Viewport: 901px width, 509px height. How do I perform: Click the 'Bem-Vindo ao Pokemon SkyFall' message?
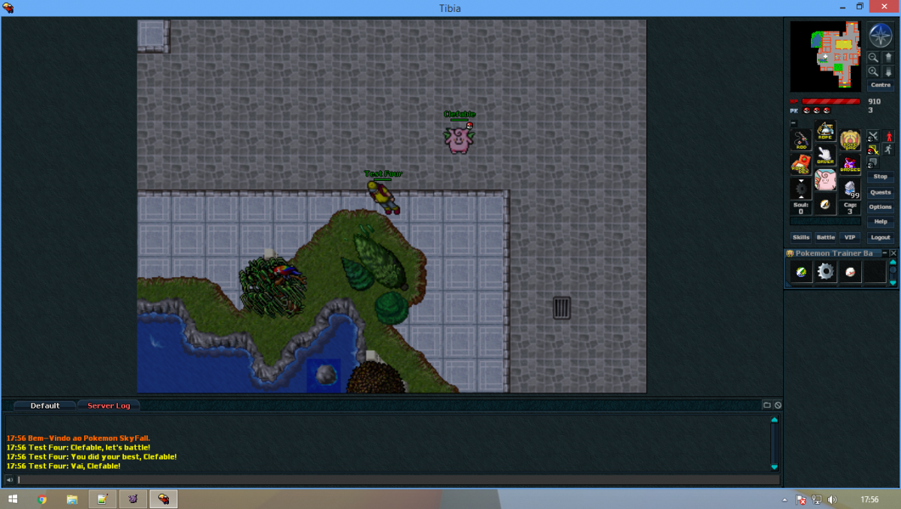78,438
